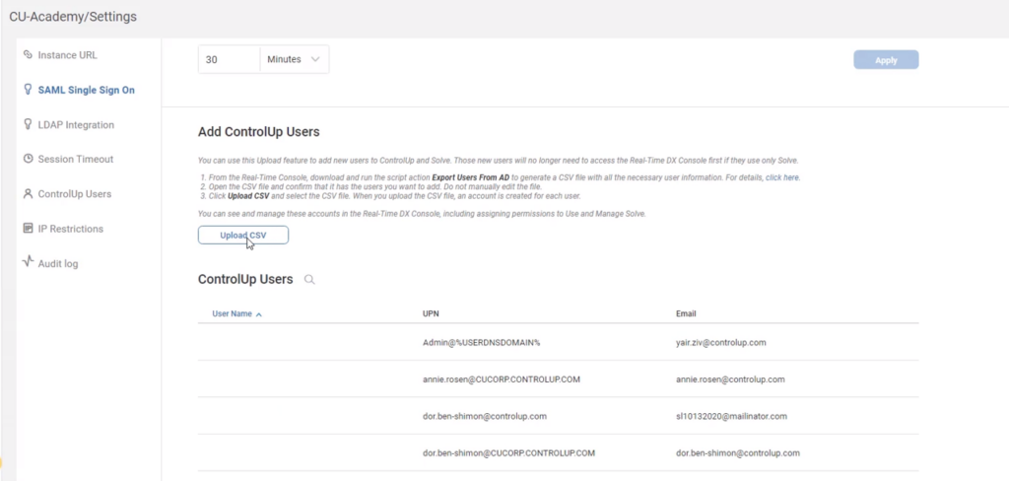Sort table by User Name column

pyautogui.click(x=232, y=314)
